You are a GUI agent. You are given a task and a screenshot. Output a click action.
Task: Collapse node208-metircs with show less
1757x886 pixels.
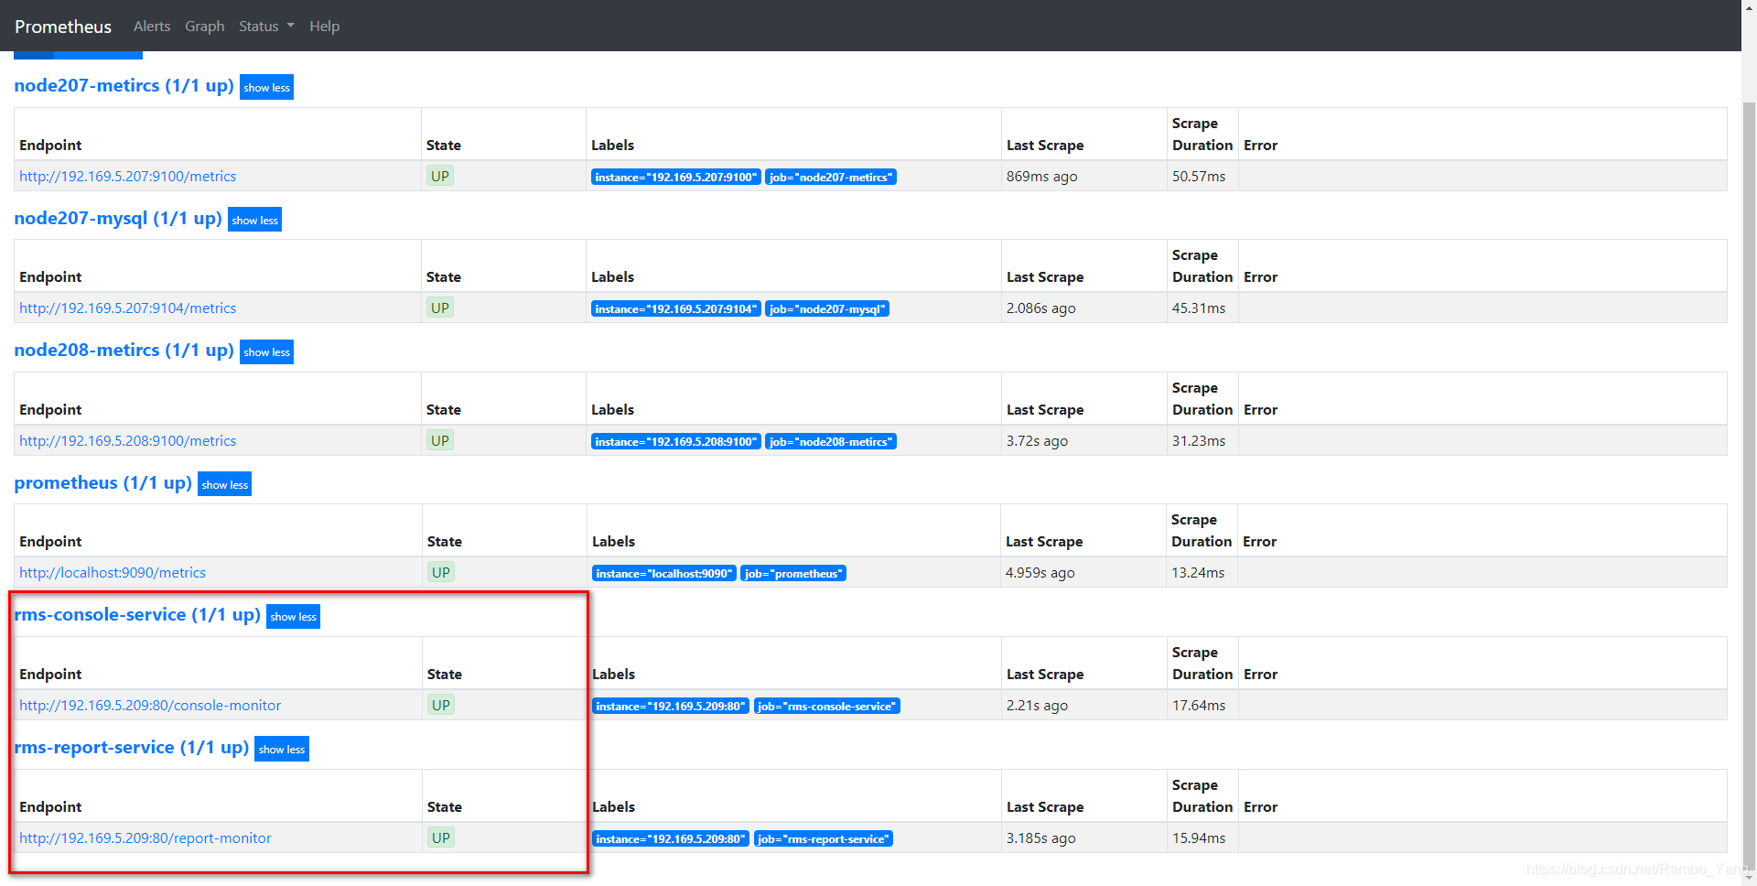(x=266, y=351)
